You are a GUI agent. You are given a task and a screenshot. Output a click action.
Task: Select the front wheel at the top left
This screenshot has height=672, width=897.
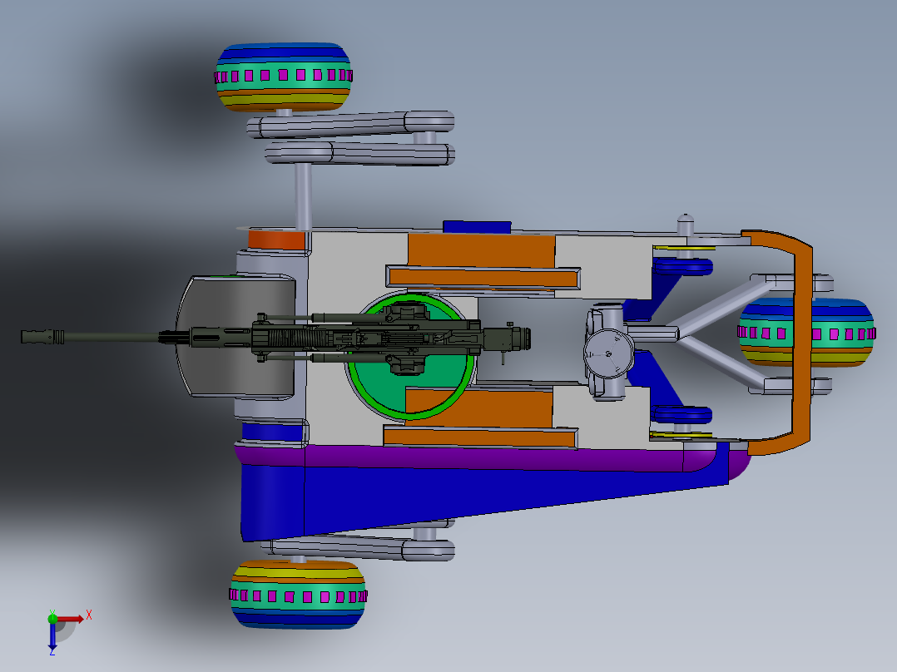coord(284,76)
